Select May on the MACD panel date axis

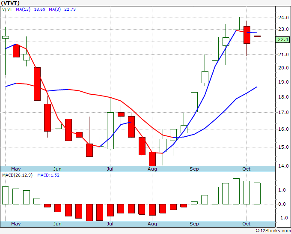tap(16, 224)
